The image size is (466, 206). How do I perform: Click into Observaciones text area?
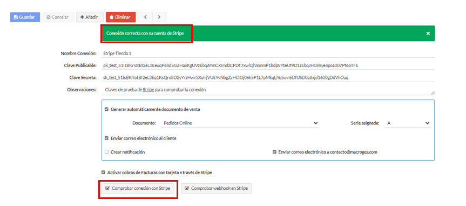click(268, 90)
